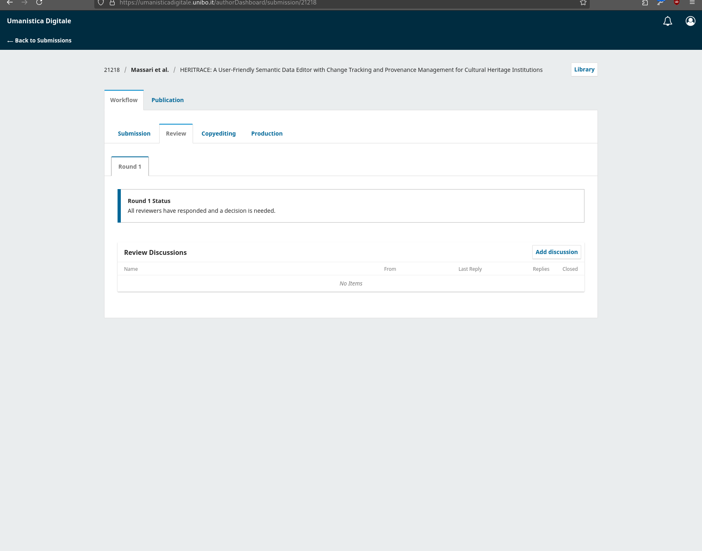
Task: Click Add discussion button
Action: 556,252
